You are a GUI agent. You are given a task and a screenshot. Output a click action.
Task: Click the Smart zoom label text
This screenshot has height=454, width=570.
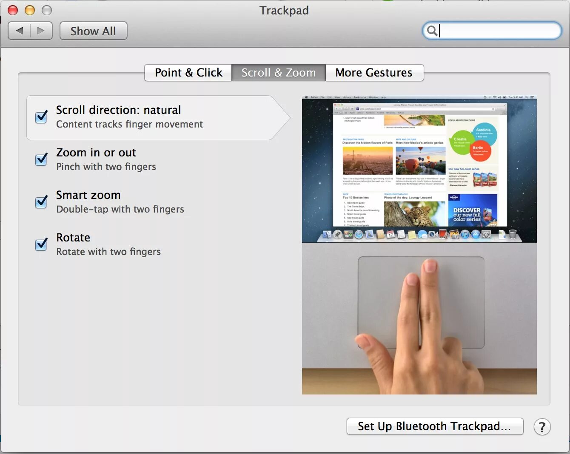click(x=88, y=195)
